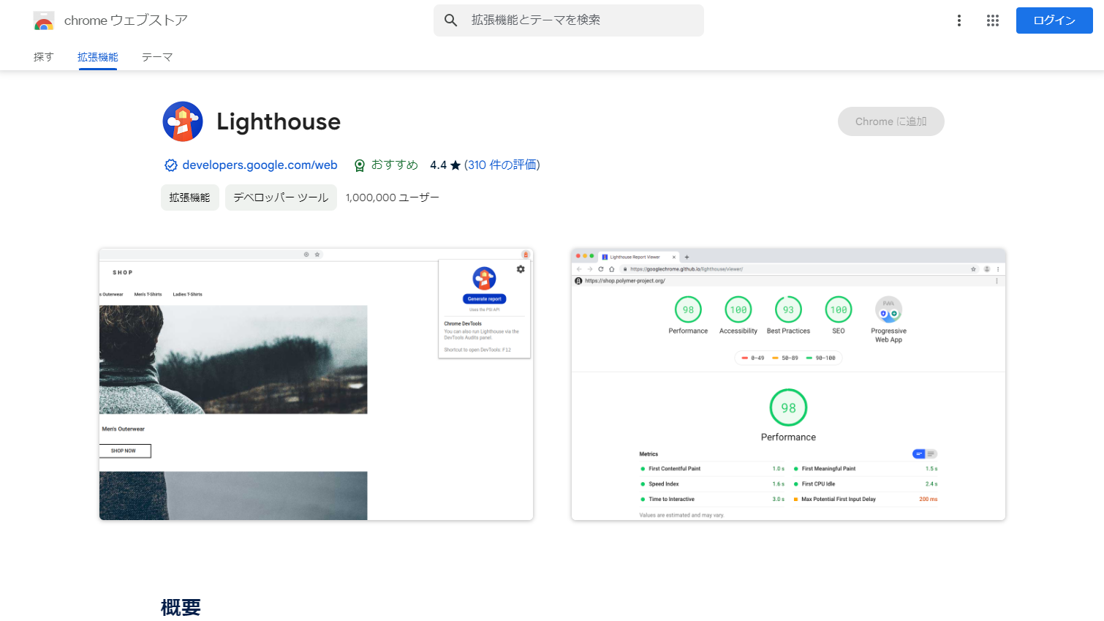Click the search magnifier icon
The height and width of the screenshot is (621, 1104).
[x=451, y=20]
